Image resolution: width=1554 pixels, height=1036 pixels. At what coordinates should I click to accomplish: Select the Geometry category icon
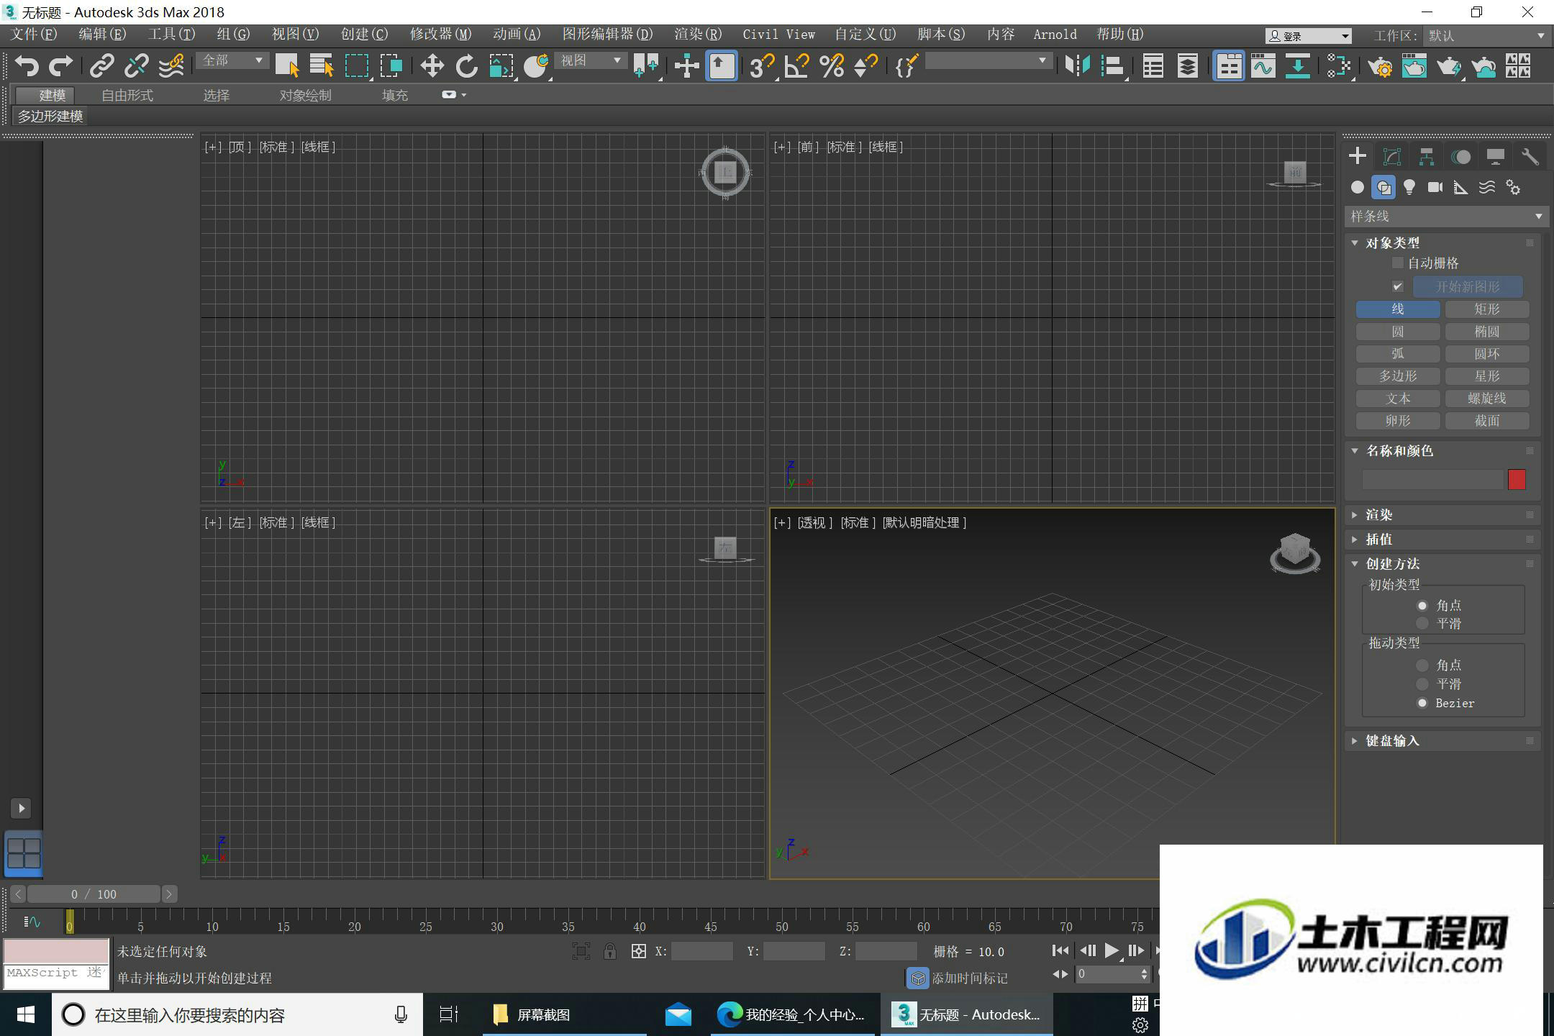1358,188
